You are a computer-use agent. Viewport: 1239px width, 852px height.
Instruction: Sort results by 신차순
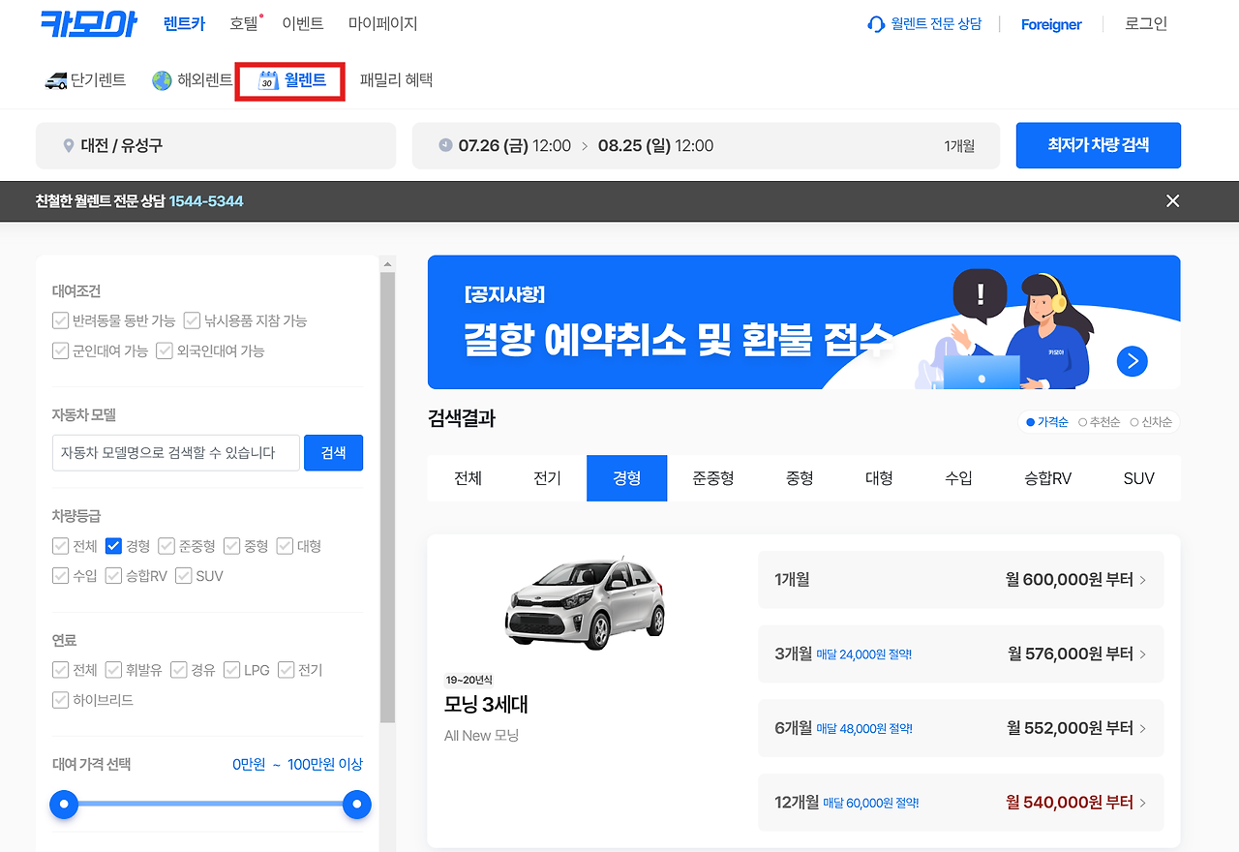[x=1151, y=422]
